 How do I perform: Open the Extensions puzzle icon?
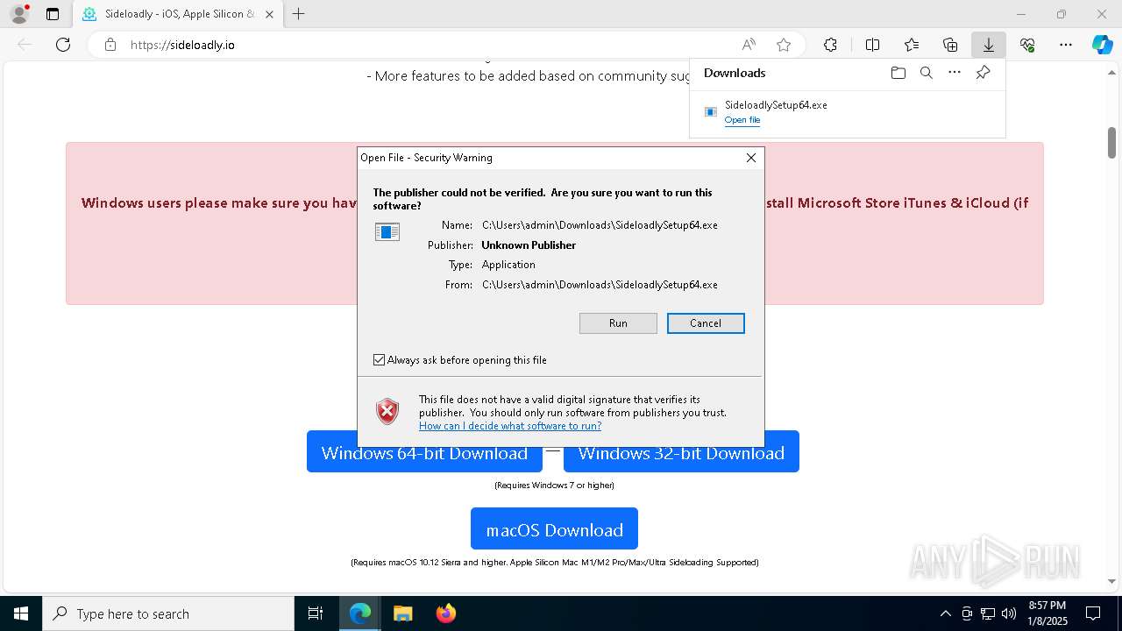pyautogui.click(x=830, y=45)
